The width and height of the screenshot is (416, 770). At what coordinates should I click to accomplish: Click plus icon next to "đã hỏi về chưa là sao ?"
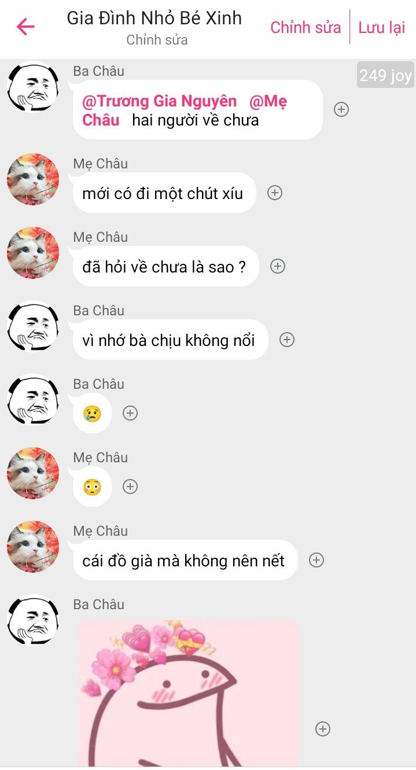[x=278, y=266]
